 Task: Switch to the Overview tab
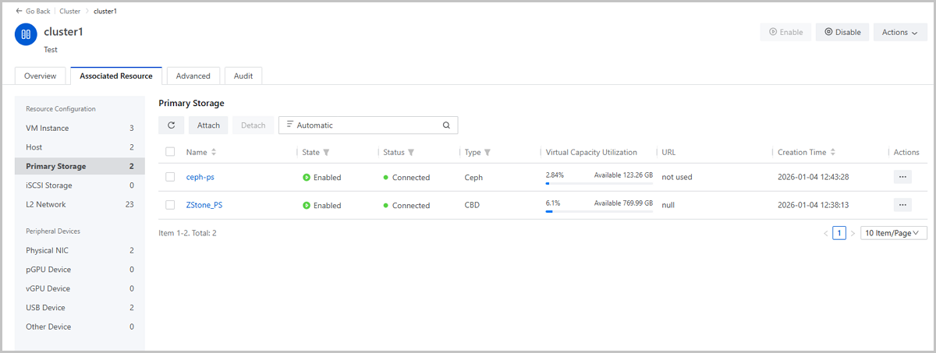[x=40, y=76]
